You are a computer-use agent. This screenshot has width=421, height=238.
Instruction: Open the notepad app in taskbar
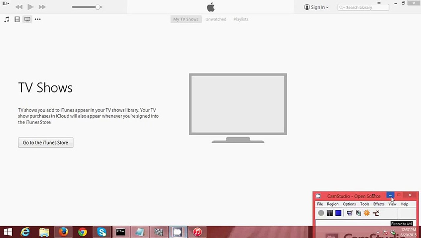click(140, 232)
